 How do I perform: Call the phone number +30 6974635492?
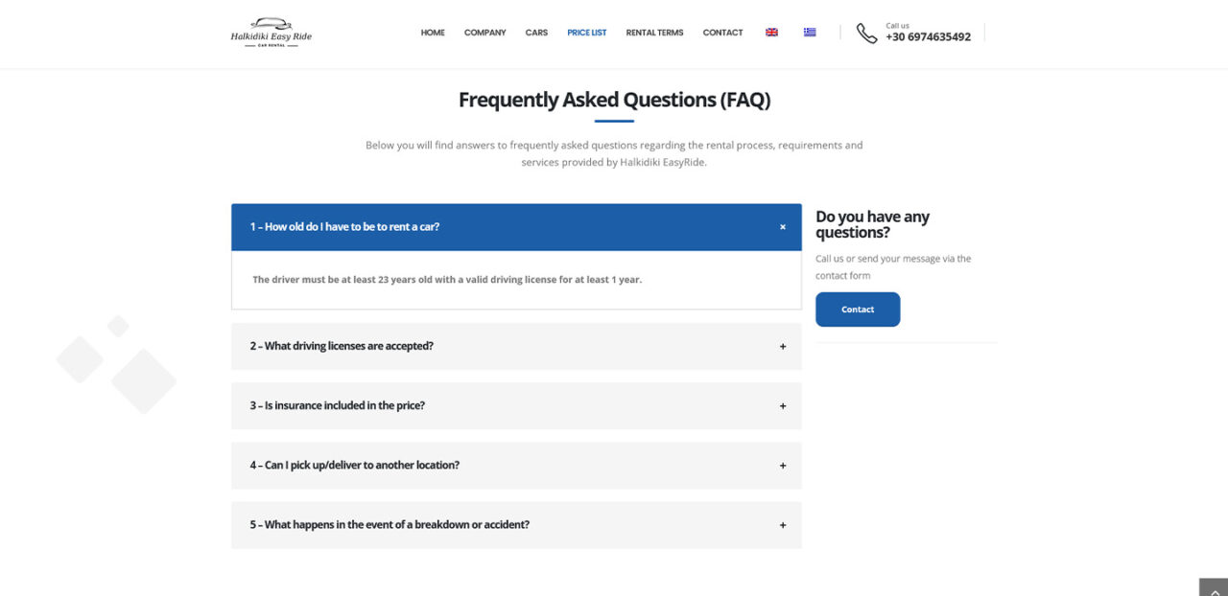click(928, 37)
